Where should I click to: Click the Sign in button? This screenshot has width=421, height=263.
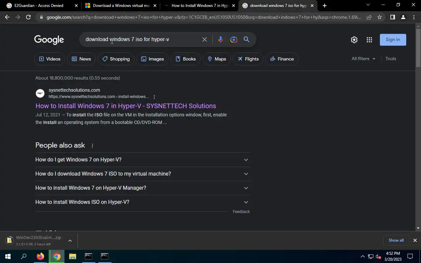pos(393,40)
